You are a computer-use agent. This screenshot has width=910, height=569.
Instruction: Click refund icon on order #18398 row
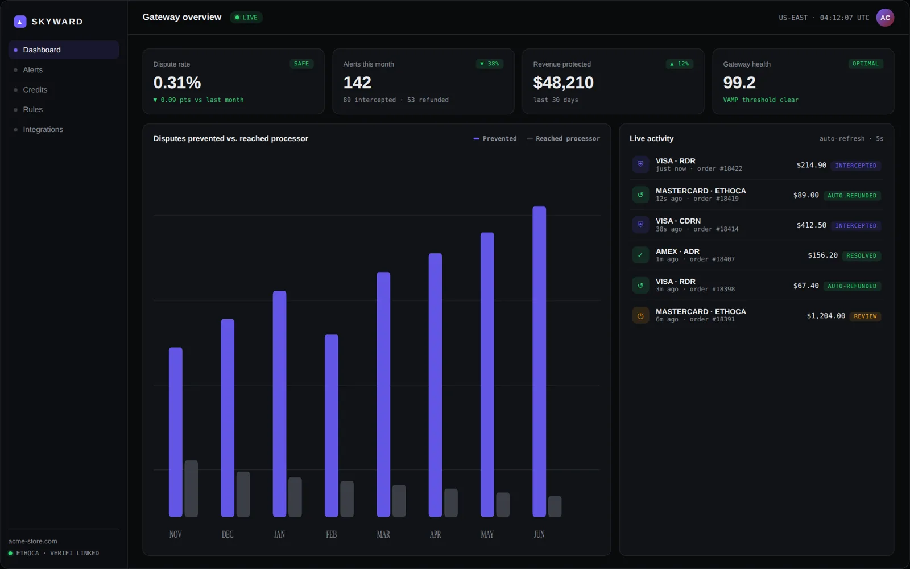click(640, 285)
